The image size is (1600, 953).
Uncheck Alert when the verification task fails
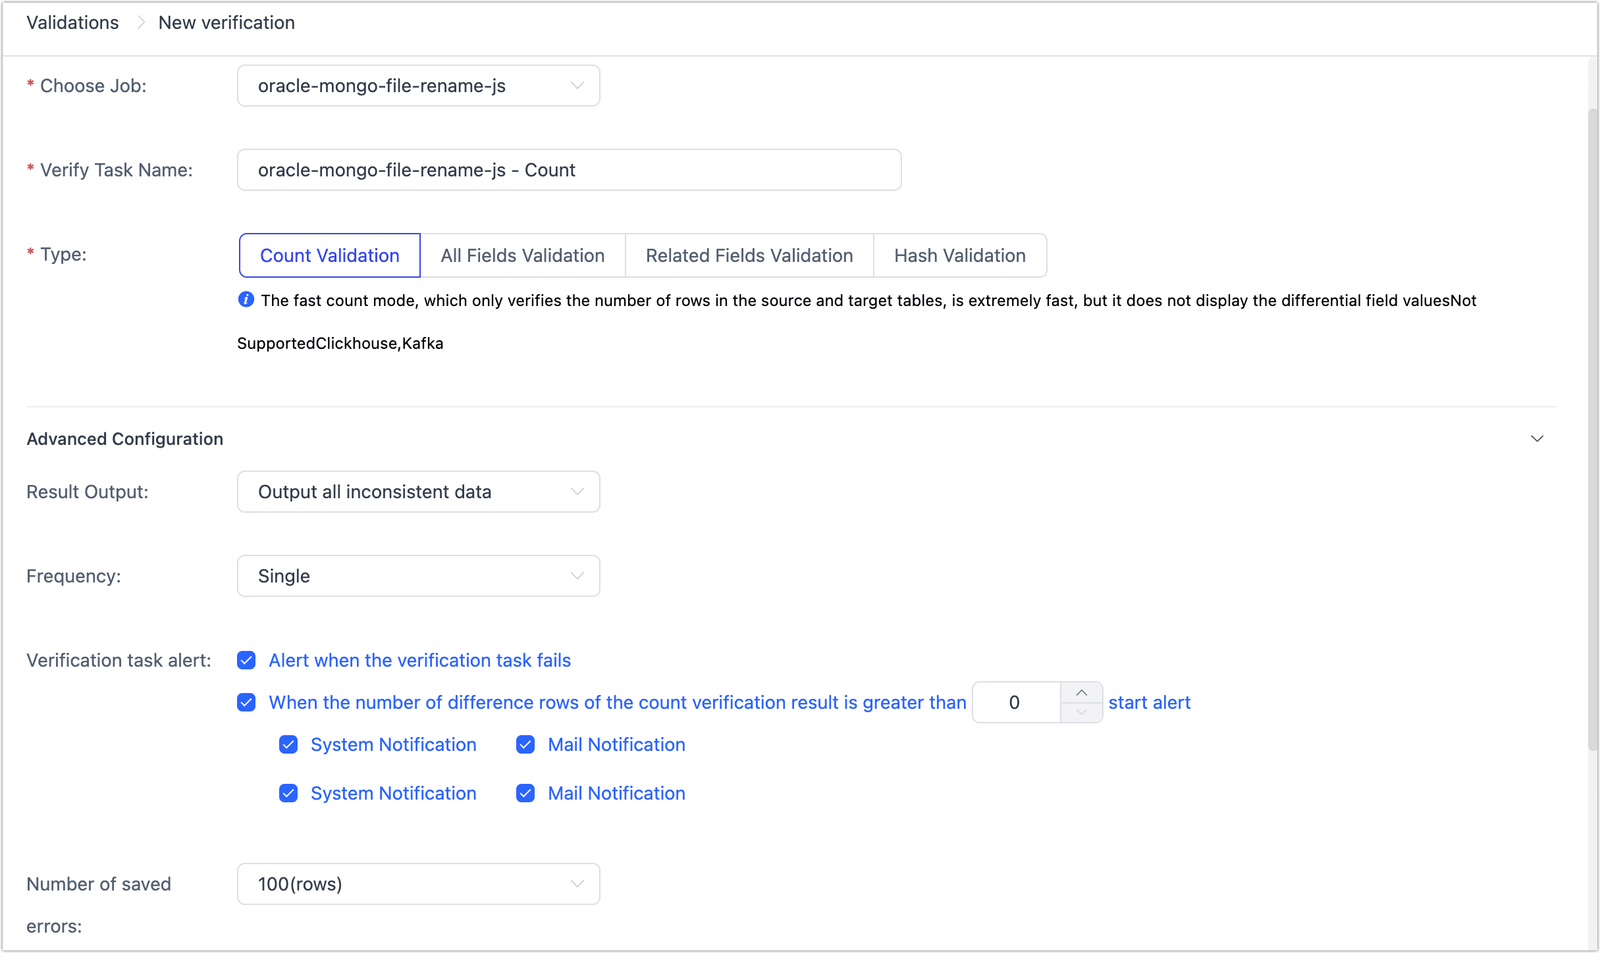coord(246,660)
